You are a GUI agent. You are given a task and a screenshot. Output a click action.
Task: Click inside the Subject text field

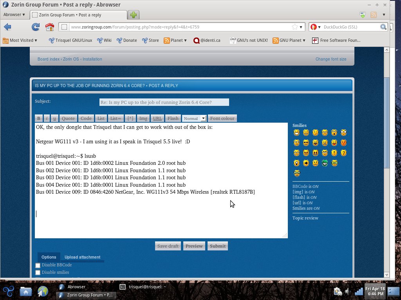coord(164,102)
